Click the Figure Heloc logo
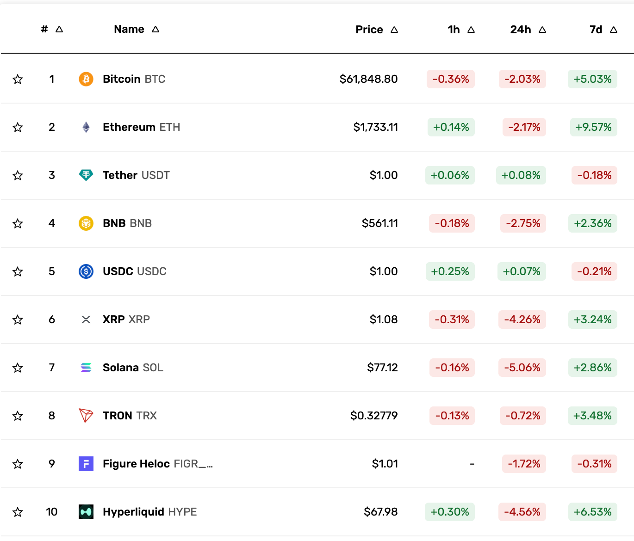 click(86, 464)
